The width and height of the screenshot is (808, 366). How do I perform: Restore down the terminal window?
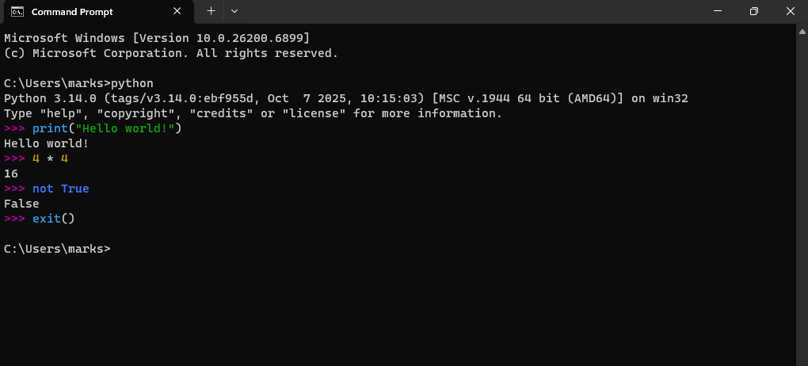[x=754, y=11]
